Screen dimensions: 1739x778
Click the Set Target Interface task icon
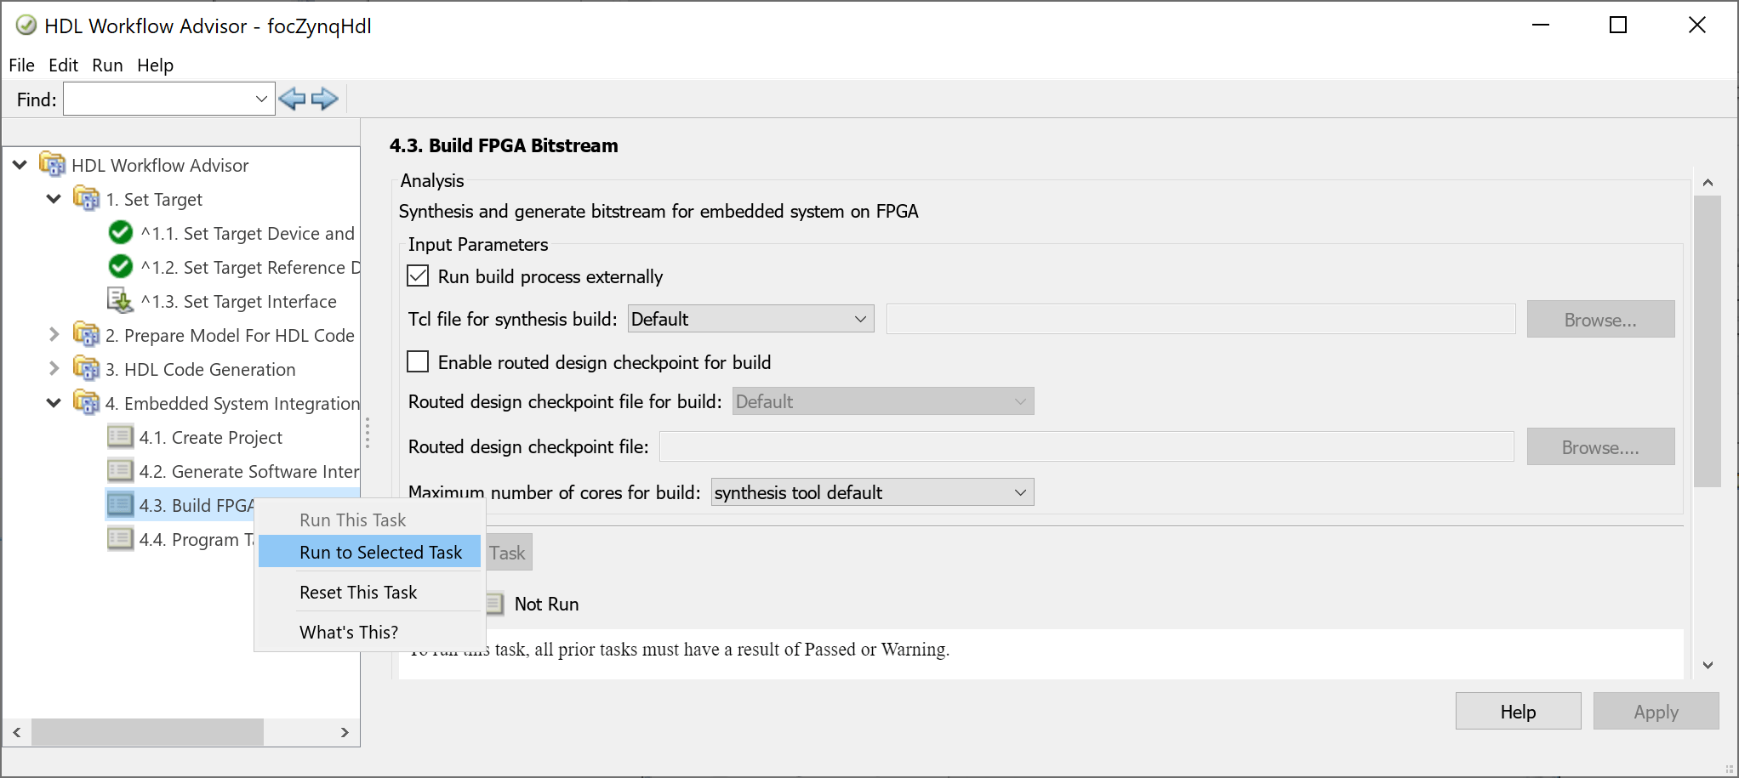click(x=120, y=301)
